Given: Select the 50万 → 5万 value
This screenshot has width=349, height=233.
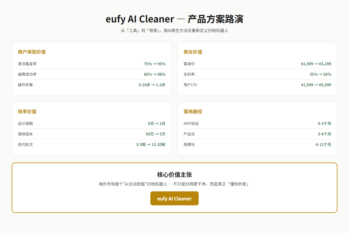Looking at the screenshot, I should coord(156,134).
